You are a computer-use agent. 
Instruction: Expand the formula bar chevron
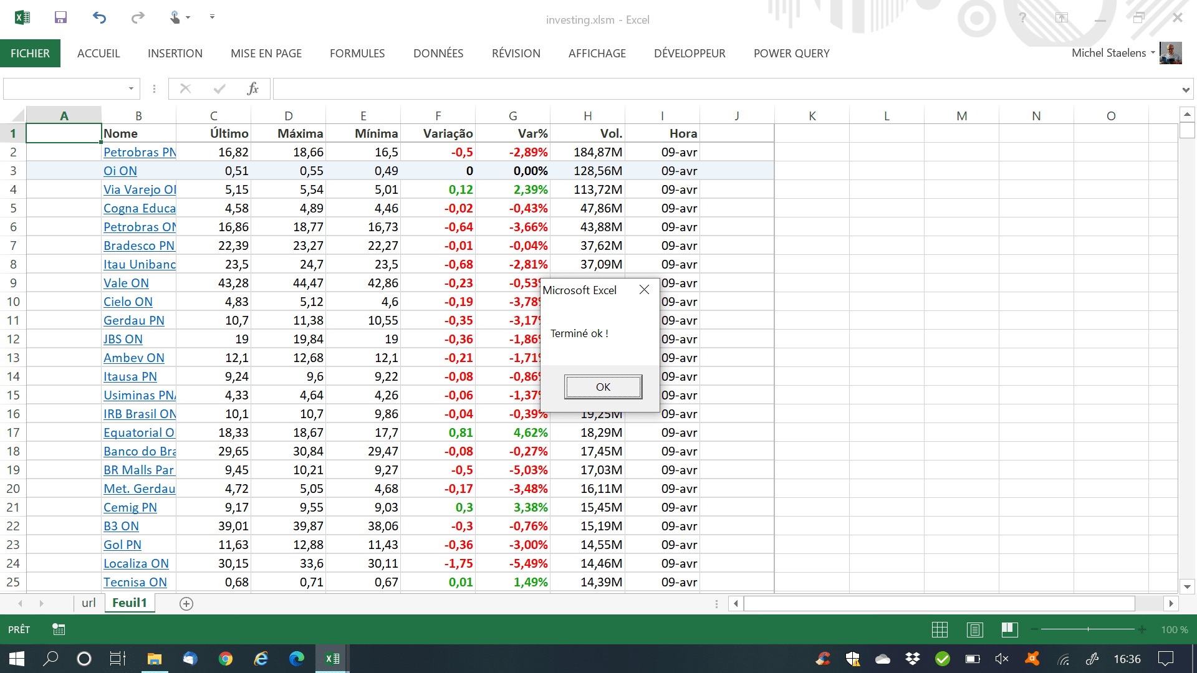coord(1185,90)
